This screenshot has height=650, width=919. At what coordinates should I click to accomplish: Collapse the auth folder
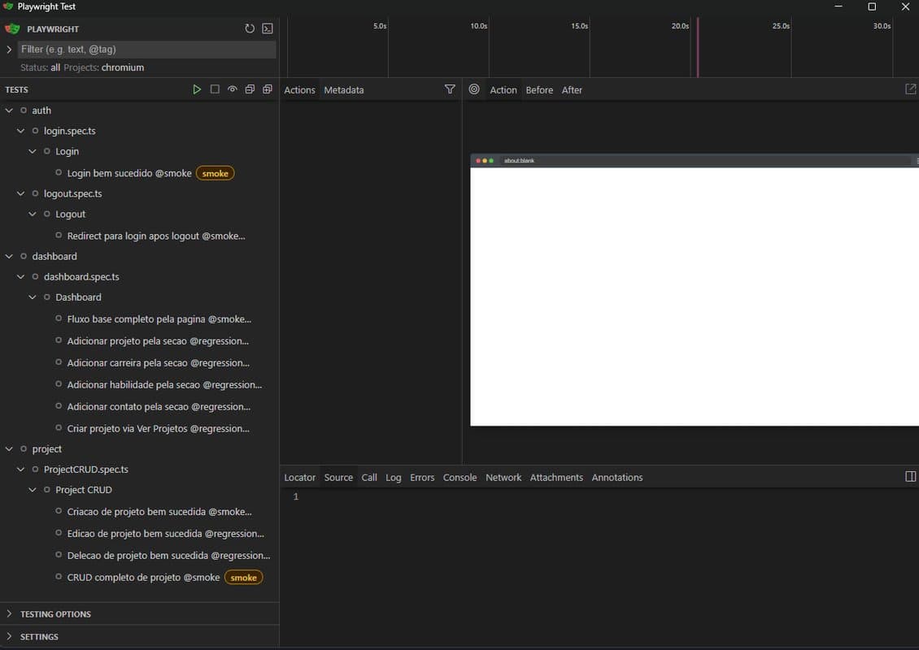[9, 110]
